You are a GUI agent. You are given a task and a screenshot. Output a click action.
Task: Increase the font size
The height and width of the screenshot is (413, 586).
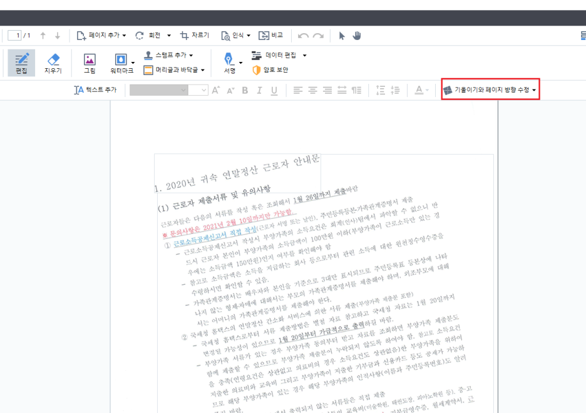[x=216, y=90]
